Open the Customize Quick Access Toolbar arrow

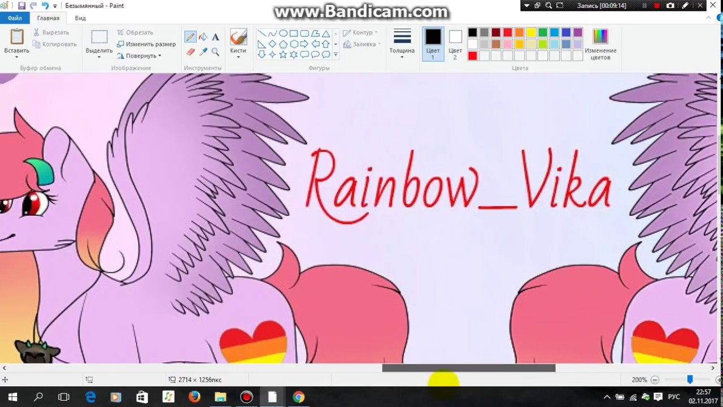click(55, 6)
